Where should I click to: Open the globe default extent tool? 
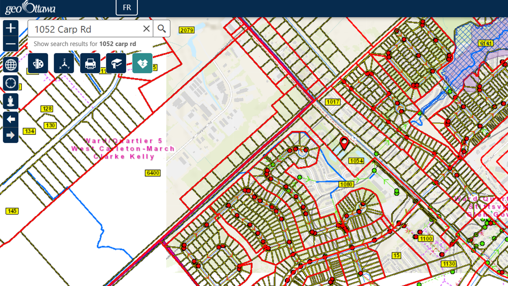point(11,65)
